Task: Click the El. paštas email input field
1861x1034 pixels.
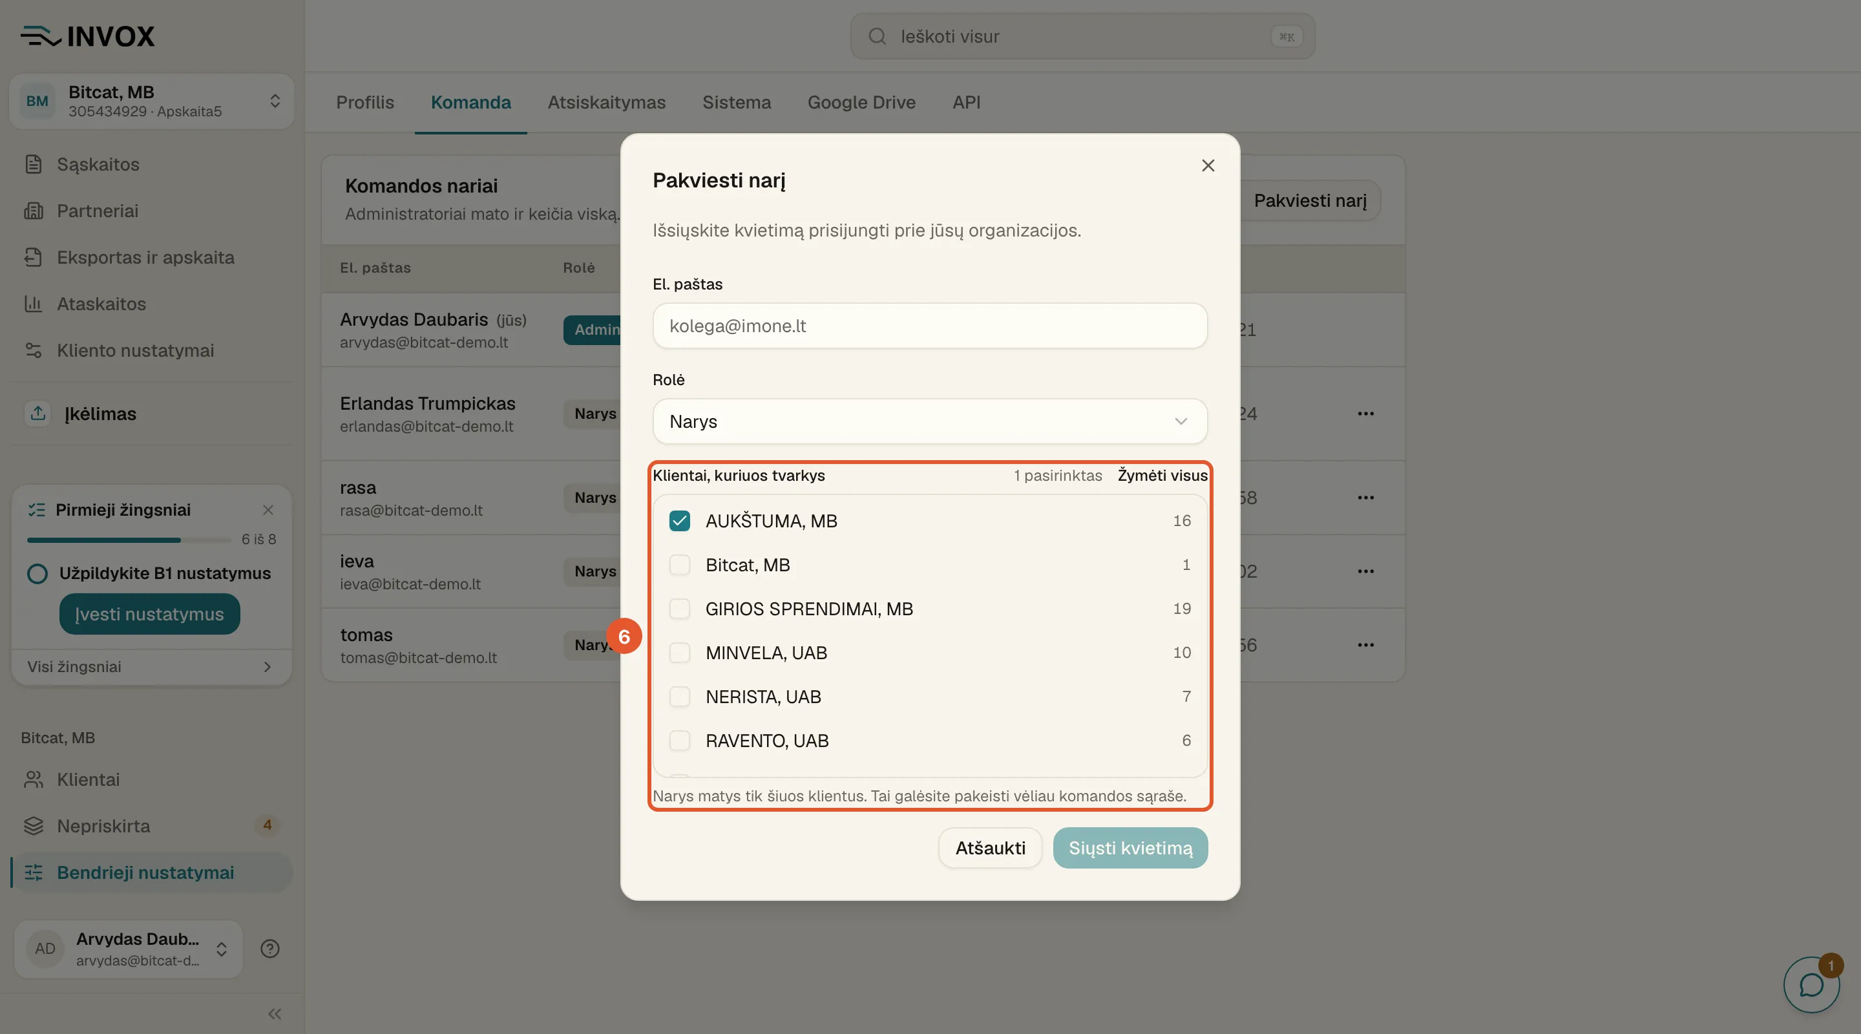Action: [x=930, y=326]
